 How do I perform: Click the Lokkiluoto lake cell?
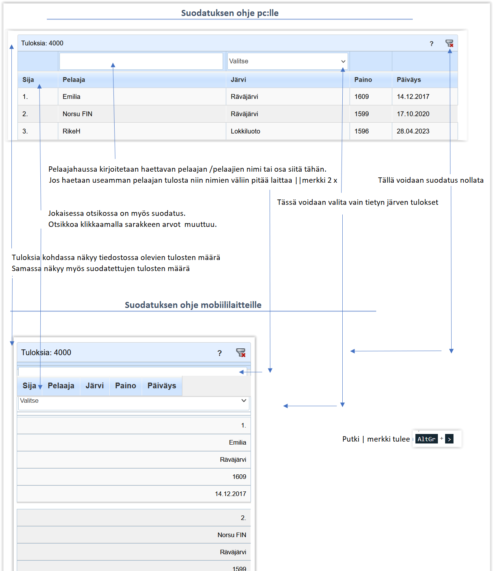coord(246,131)
